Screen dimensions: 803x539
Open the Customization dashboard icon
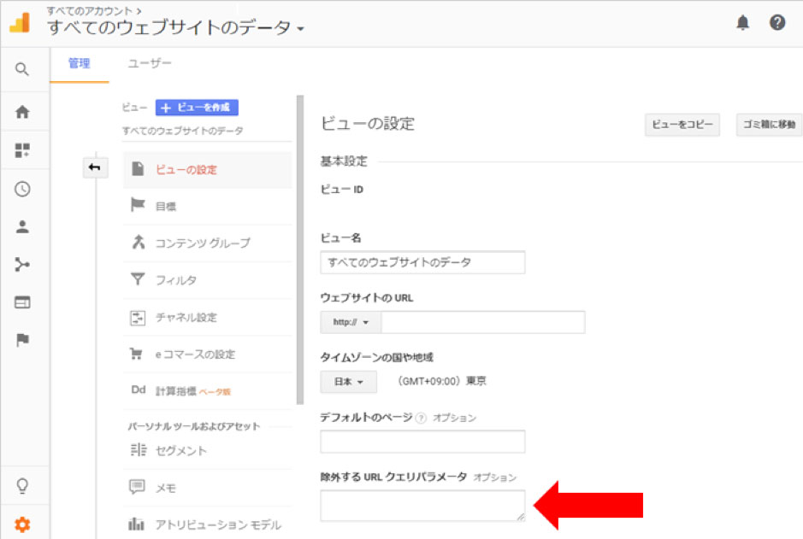[x=22, y=150]
